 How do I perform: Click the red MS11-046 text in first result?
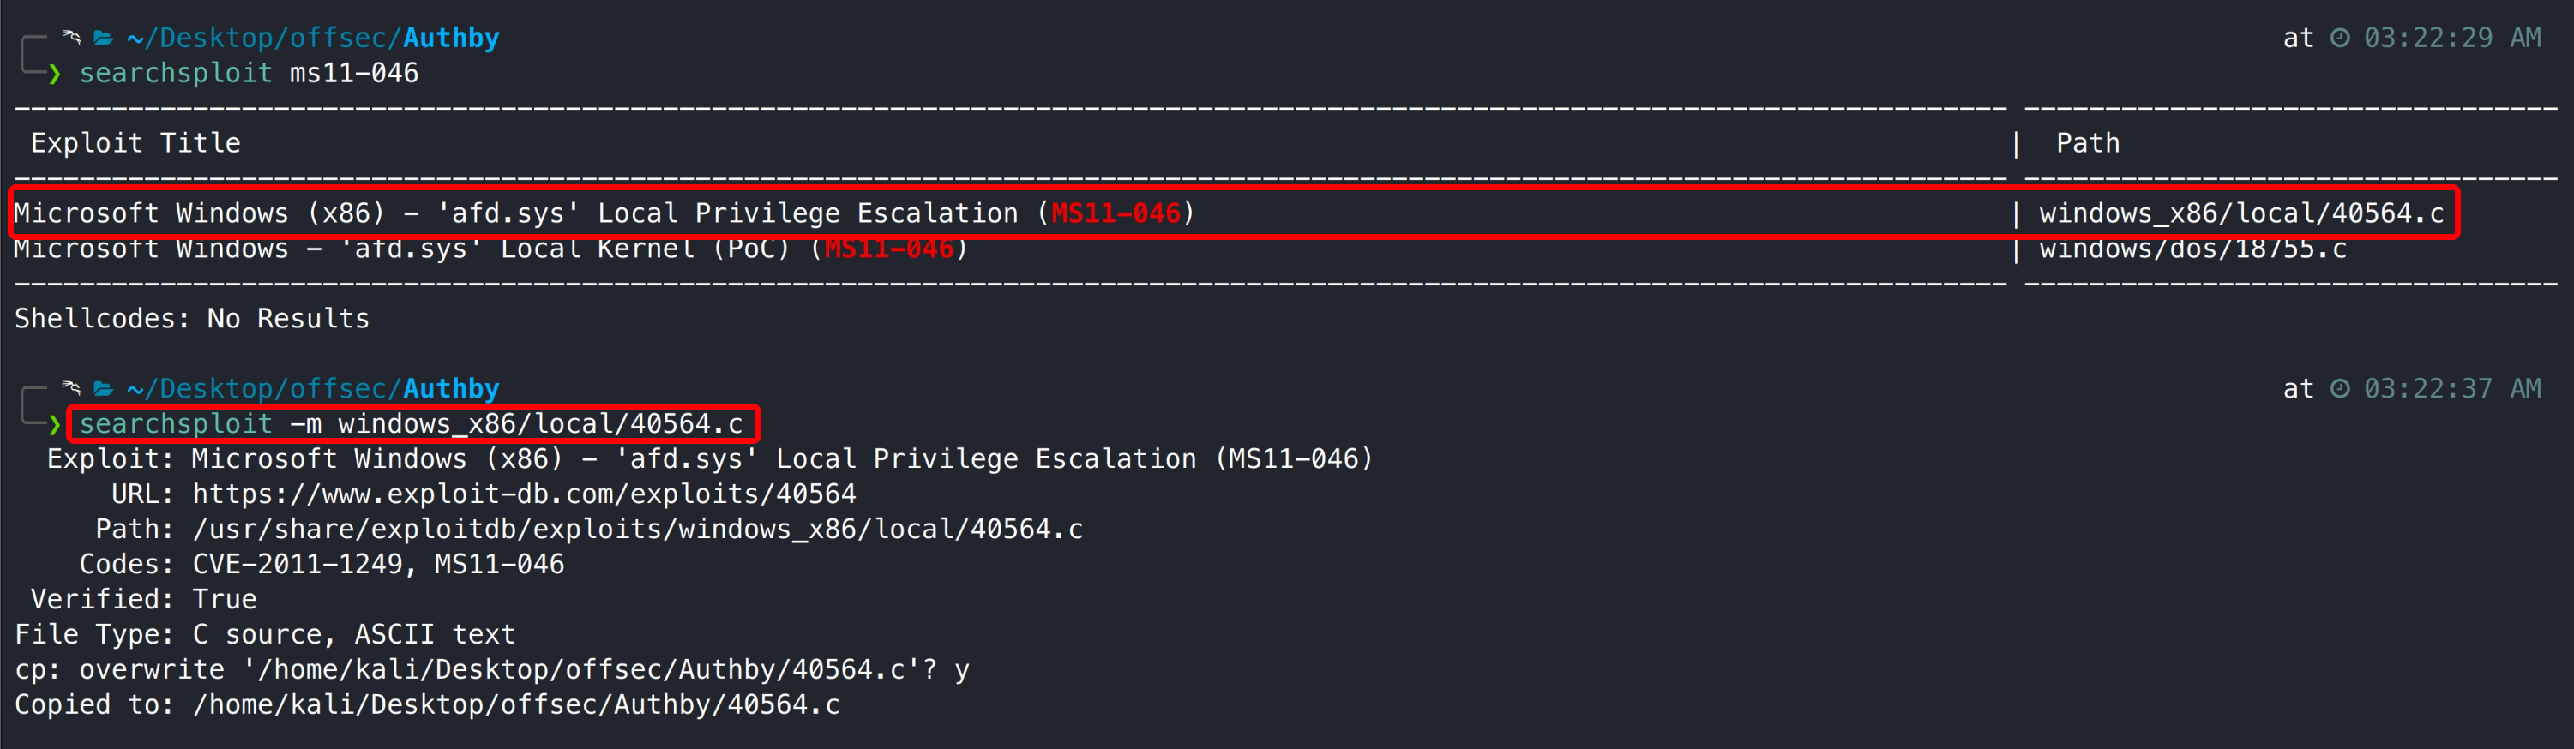click(x=1116, y=213)
